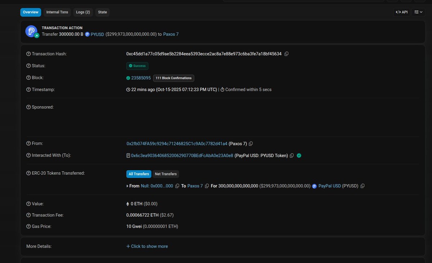Click the PYUSD token logo in Transaction Action
The image size is (432, 263).
(31, 31)
